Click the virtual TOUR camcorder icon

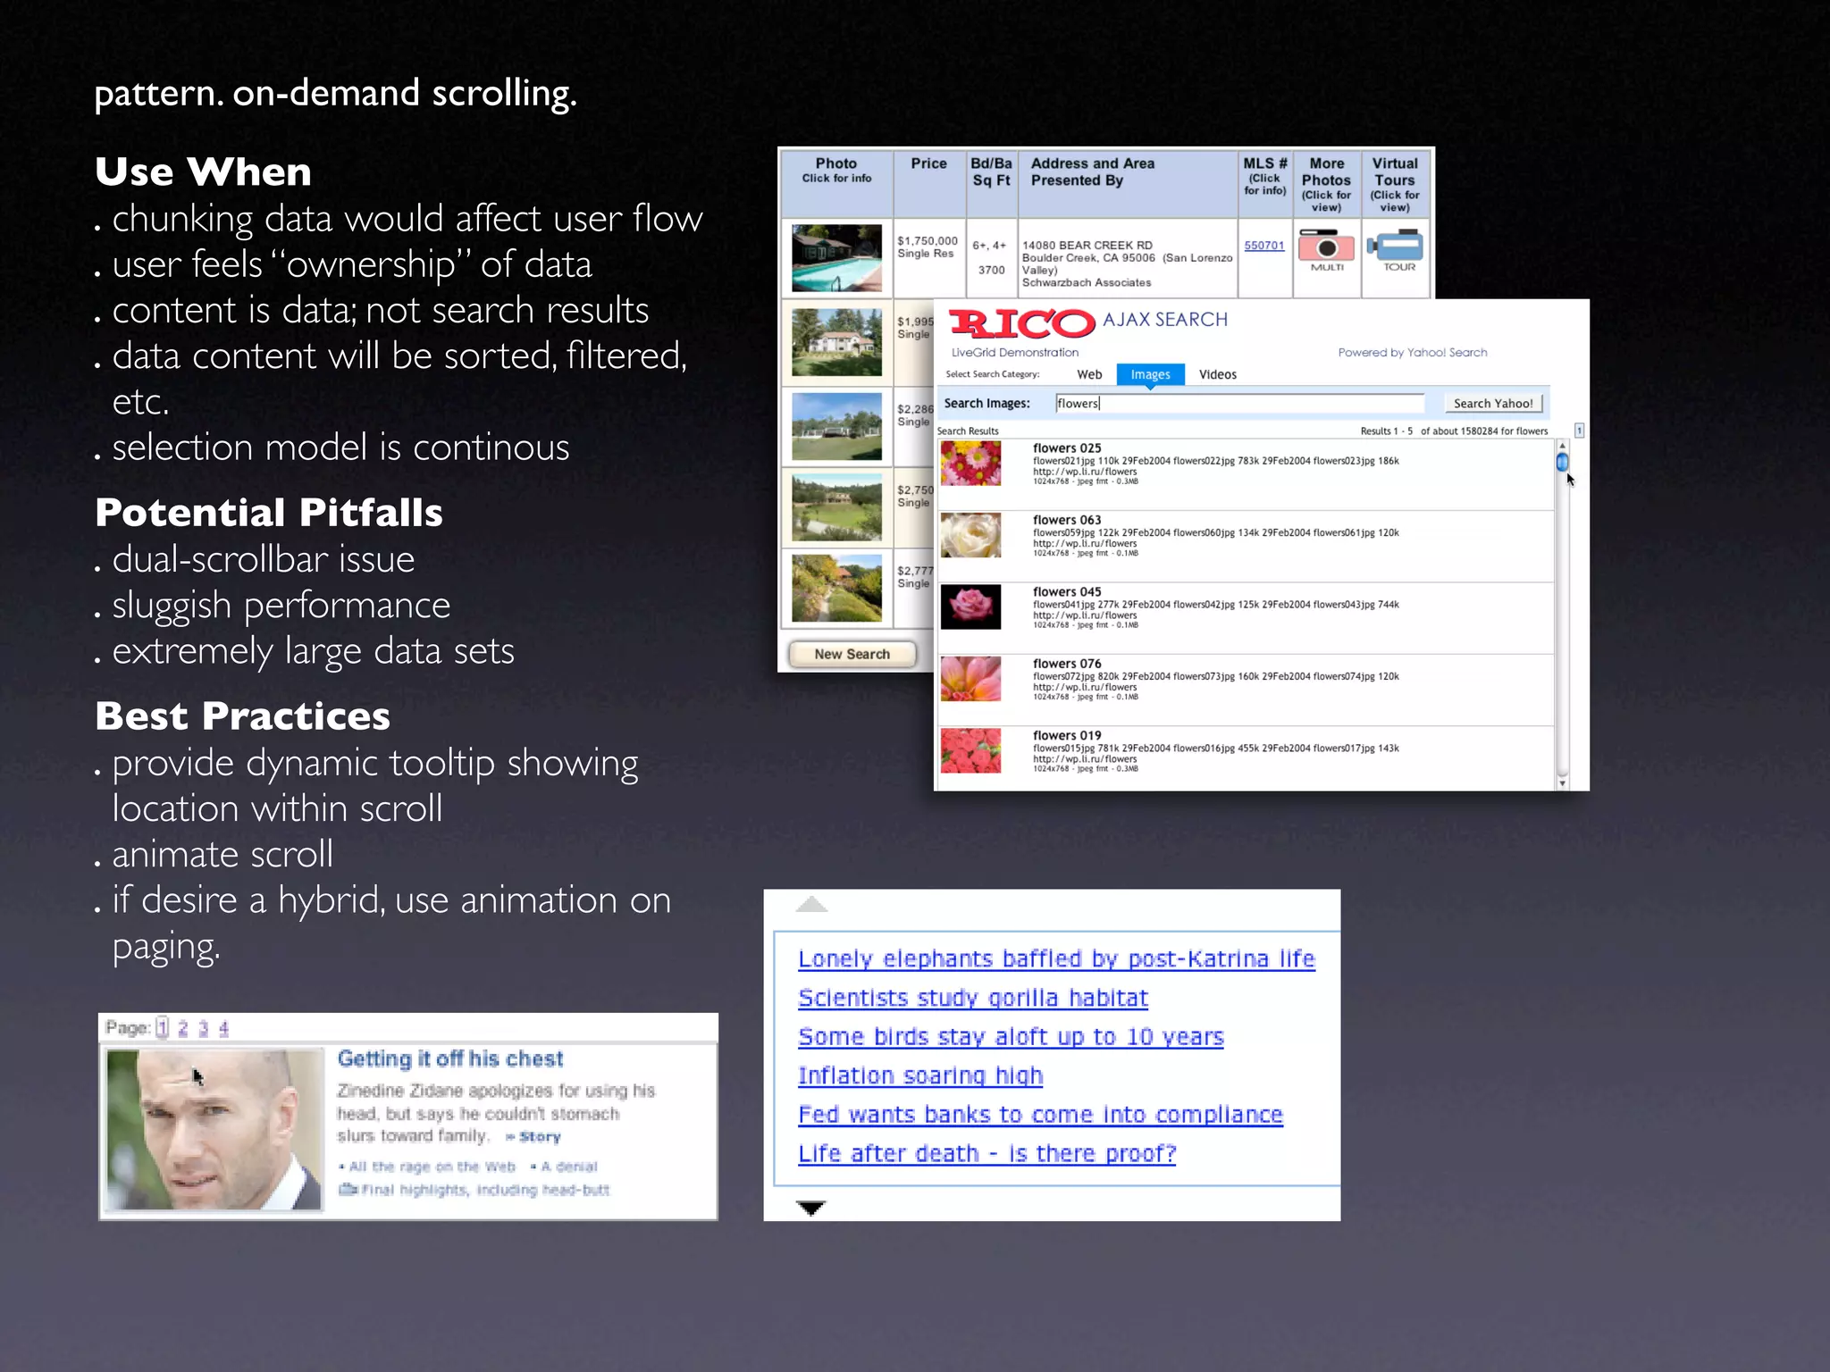1397,247
